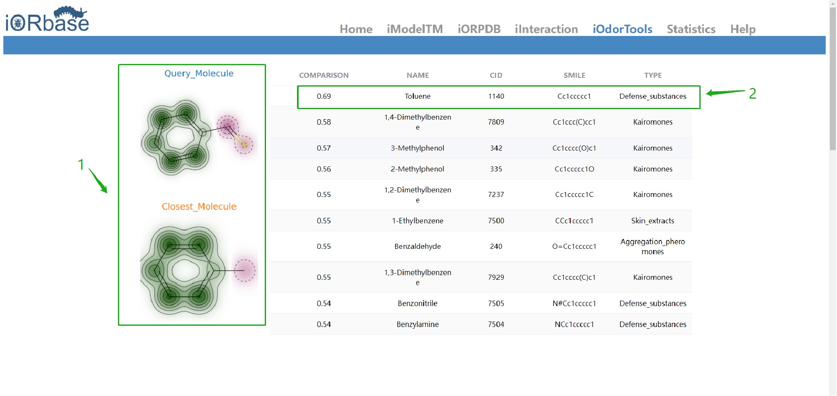The height and width of the screenshot is (396, 837).
Task: Click CID 7500
Action: pos(496,221)
